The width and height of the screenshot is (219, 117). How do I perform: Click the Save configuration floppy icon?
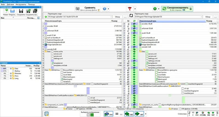click(21, 11)
